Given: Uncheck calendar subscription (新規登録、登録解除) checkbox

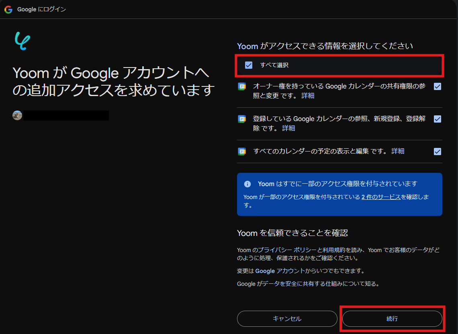Looking at the screenshot, I should tap(437, 119).
